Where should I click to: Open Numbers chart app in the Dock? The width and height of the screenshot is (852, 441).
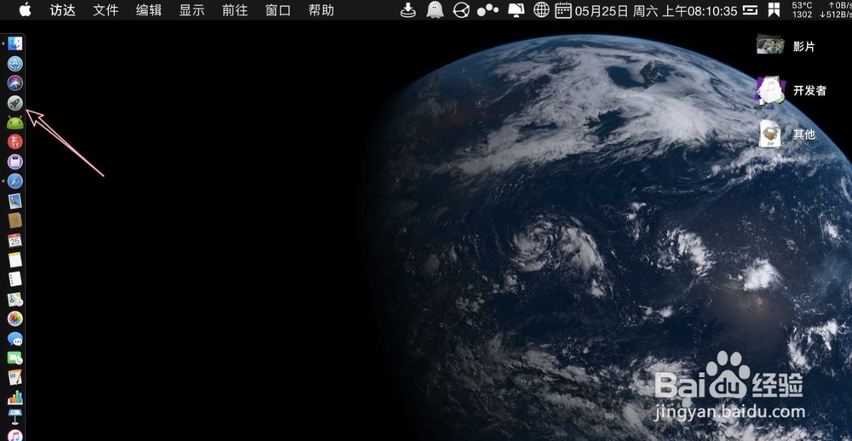pyautogui.click(x=14, y=398)
